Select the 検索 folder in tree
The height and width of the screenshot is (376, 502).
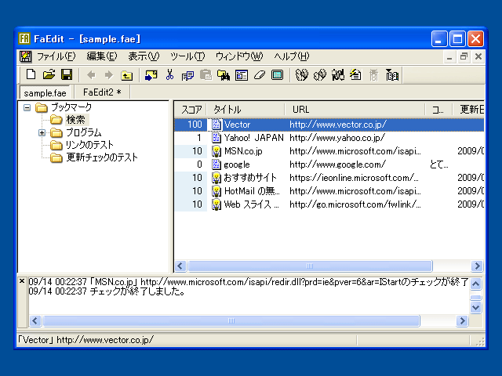[75, 120]
